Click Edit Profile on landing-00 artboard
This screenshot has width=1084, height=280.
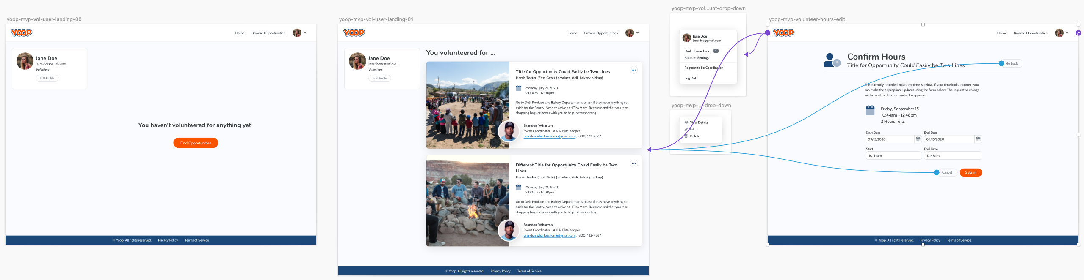47,78
